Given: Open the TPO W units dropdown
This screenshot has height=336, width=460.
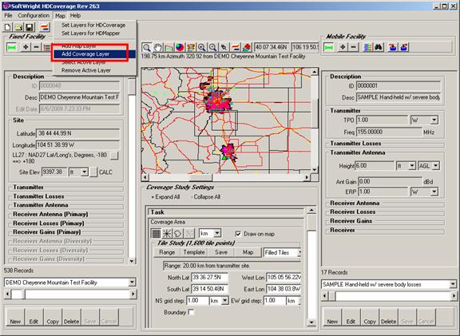Looking at the screenshot, I should pos(434,120).
